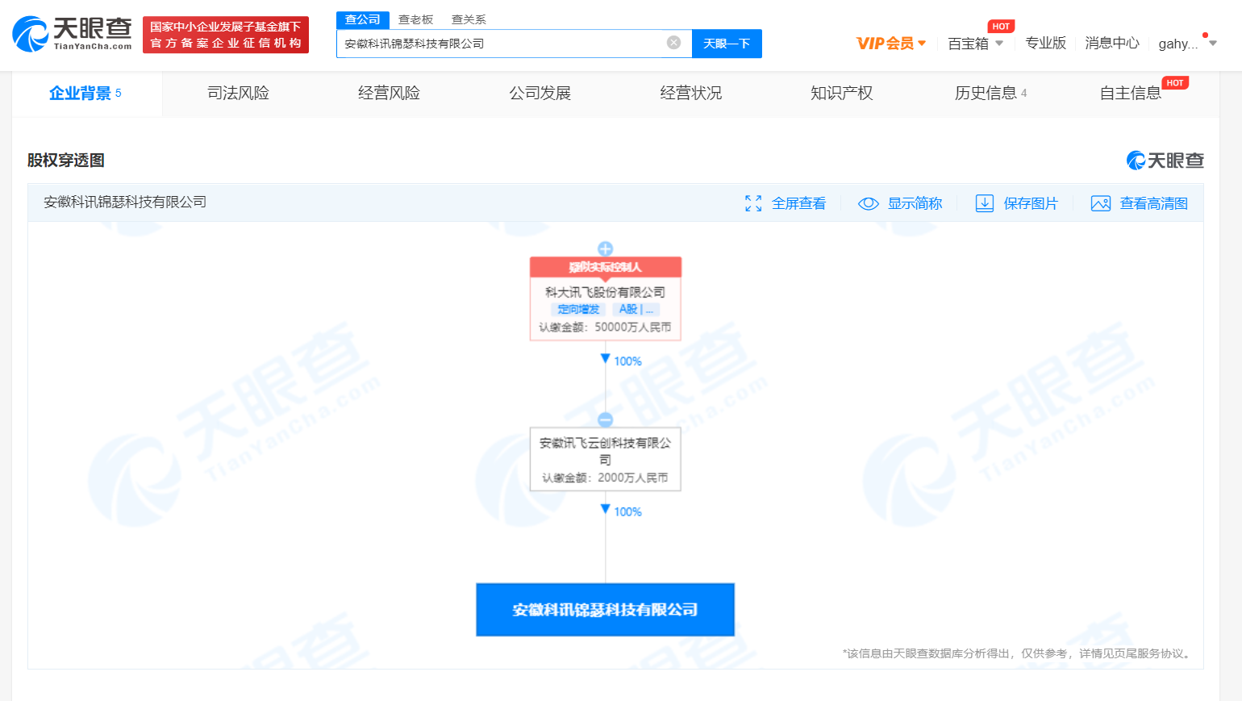1242x701 pixels.
Task: Click the save image download icon
Action: (985, 203)
